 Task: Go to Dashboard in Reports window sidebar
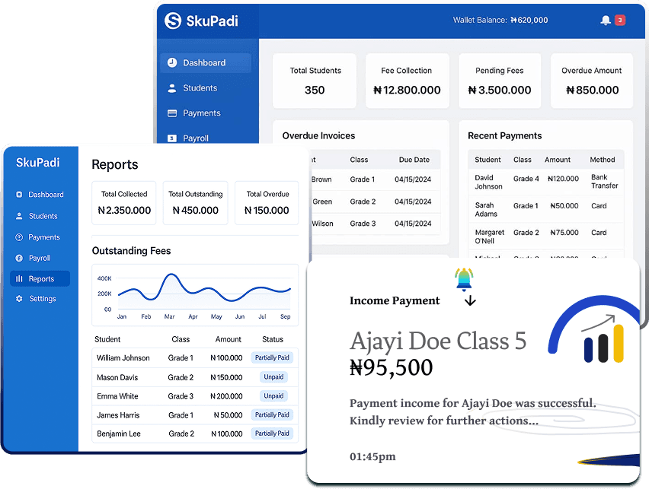(x=40, y=194)
